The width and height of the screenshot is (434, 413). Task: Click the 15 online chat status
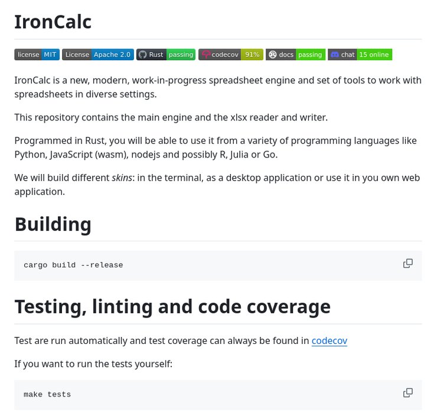click(374, 54)
